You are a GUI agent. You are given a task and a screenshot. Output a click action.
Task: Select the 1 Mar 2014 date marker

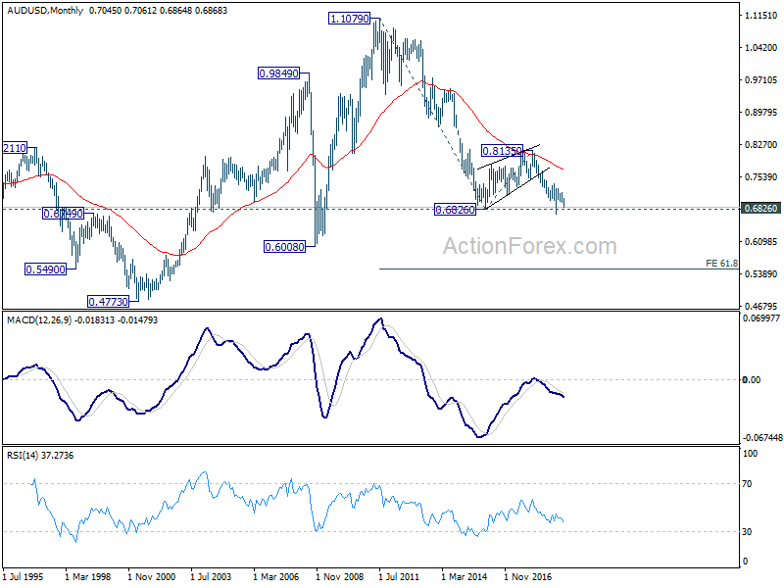[464, 576]
